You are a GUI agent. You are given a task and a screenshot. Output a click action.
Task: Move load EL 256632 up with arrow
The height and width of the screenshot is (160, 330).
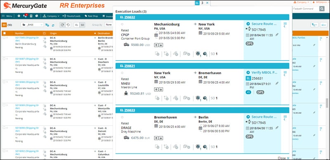156,45
